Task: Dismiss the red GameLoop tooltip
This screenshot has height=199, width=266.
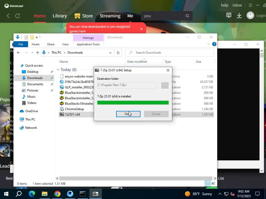Action: pyautogui.click(x=141, y=29)
